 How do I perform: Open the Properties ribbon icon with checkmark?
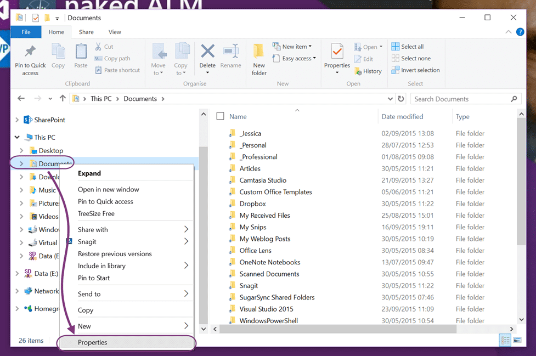[337, 51]
